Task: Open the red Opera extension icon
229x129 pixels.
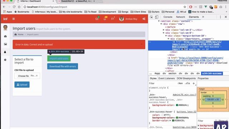Action: [191, 7]
